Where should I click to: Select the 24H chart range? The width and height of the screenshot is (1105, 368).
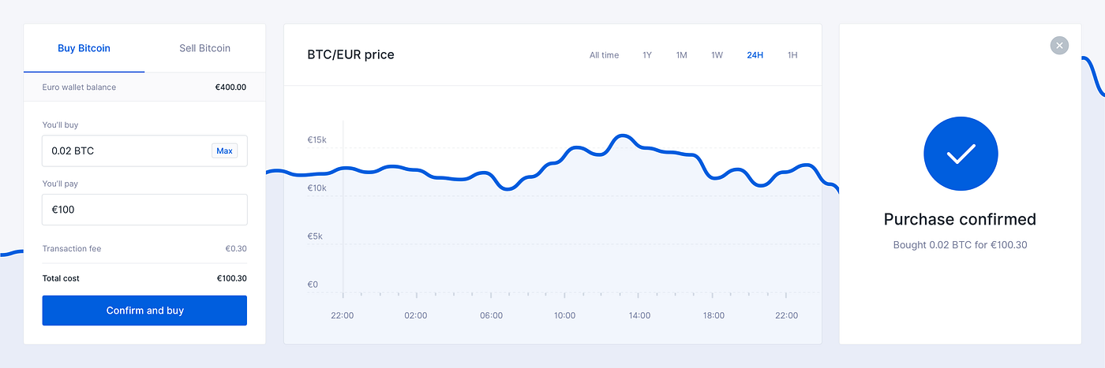(x=755, y=55)
